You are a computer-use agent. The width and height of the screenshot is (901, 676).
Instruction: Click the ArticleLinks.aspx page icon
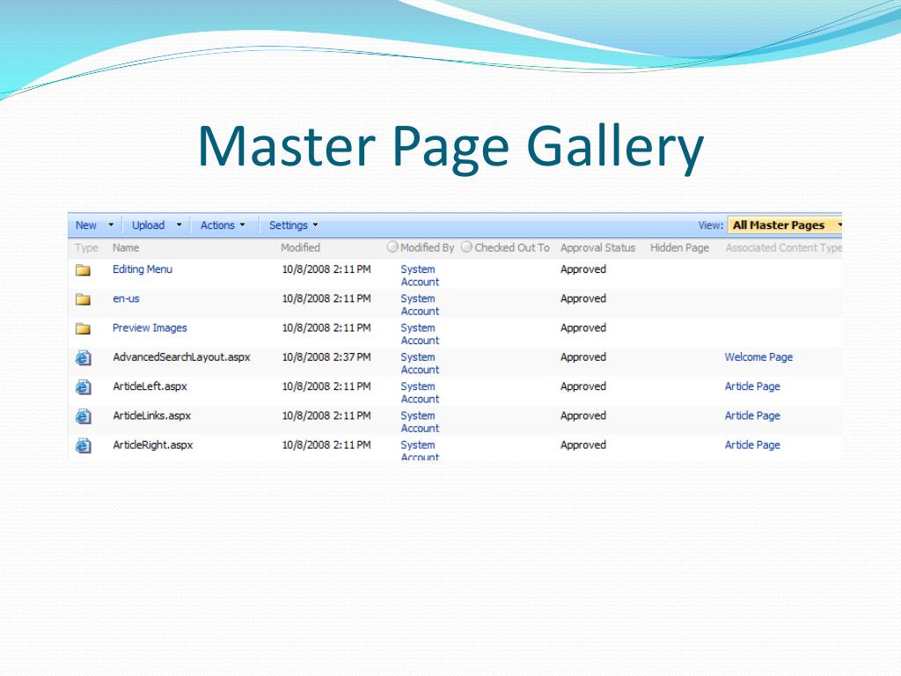point(84,416)
